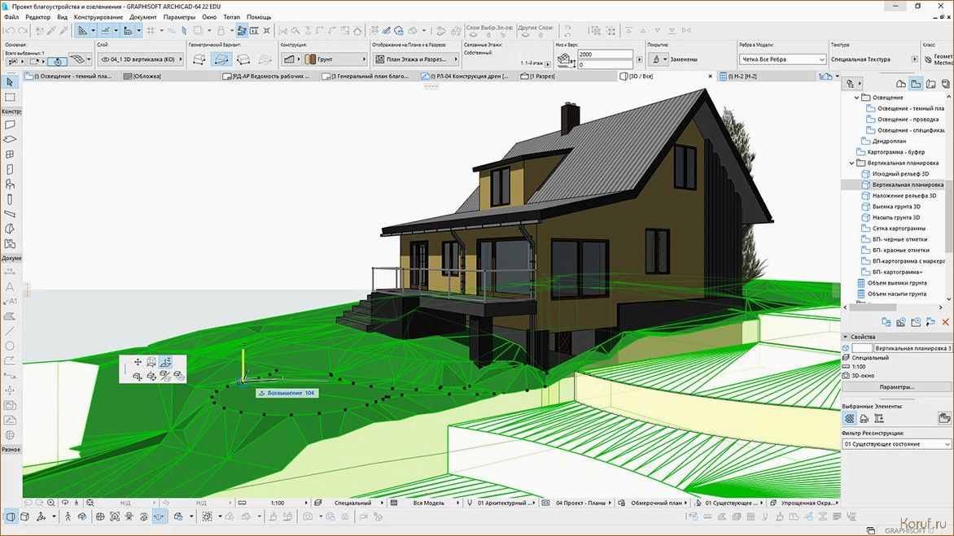Image resolution: width=954 pixels, height=536 pixels.
Task: Click the Undo arrow in toolbar
Action: tap(11, 30)
